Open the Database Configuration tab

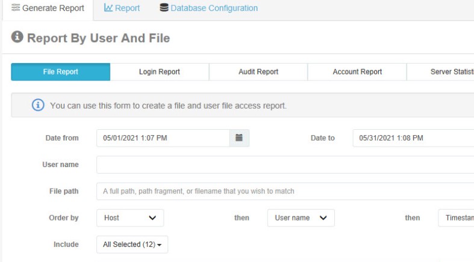pos(208,8)
